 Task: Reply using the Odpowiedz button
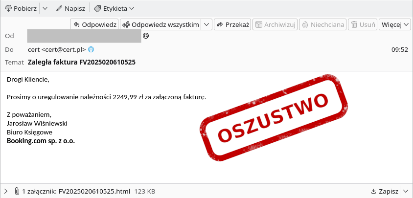coord(94,24)
